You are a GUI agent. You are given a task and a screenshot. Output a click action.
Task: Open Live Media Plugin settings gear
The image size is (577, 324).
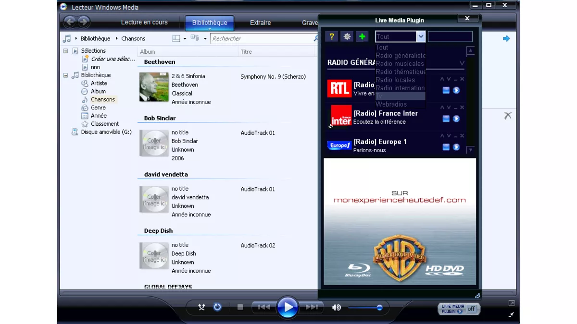347,36
